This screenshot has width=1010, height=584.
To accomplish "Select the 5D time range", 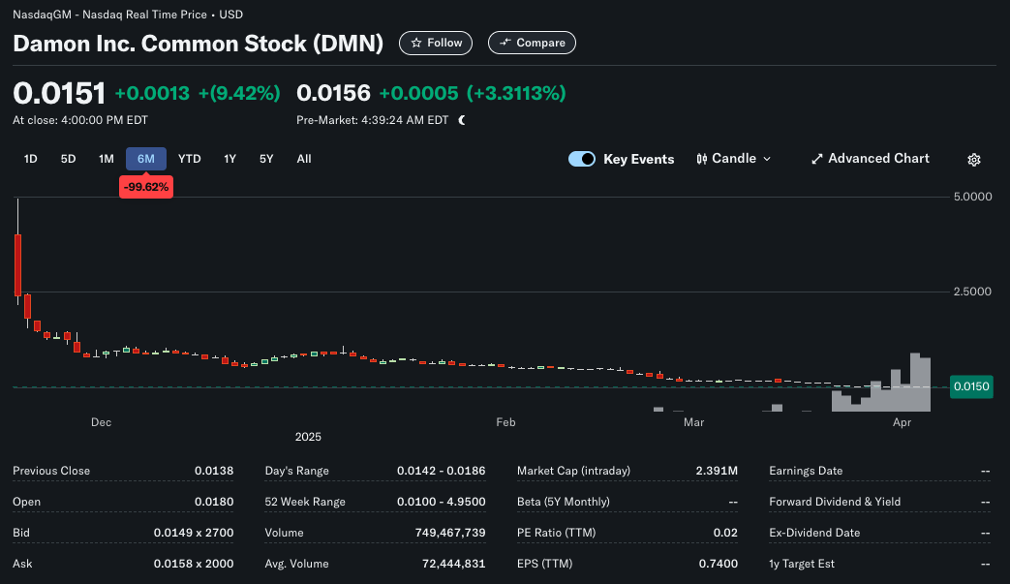I will pos(69,159).
